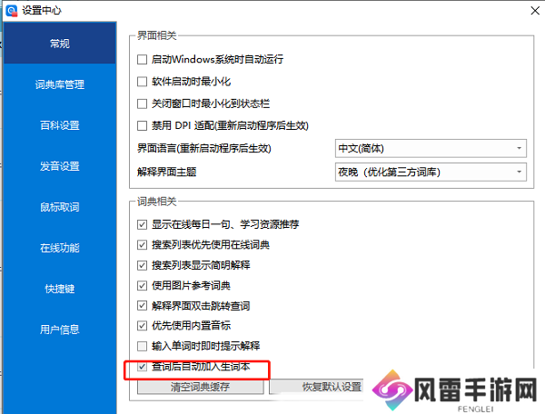The height and width of the screenshot is (414, 545).
Task: Open 发音设置 in the sidebar
Action: point(60,166)
